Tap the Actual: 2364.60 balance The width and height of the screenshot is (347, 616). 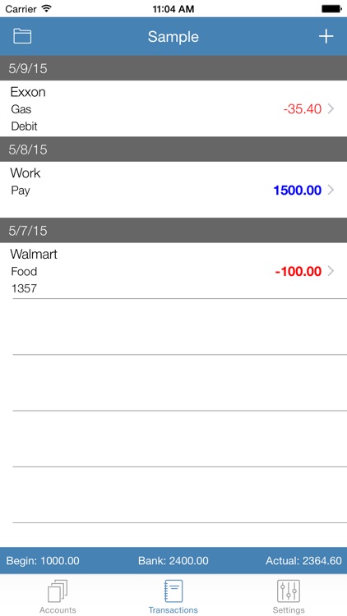coord(303,561)
